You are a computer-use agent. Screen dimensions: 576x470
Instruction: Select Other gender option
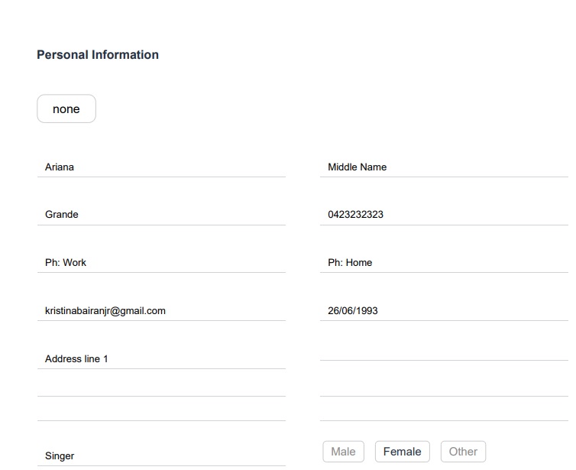point(463,452)
